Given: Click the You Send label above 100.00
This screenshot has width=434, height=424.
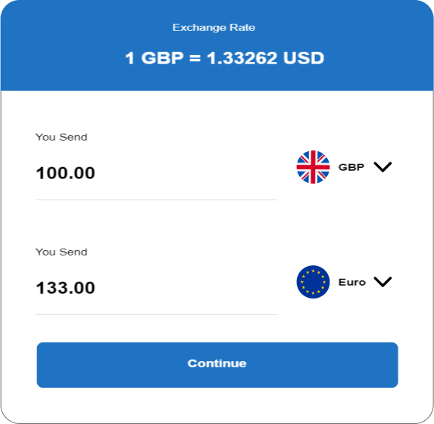Looking at the screenshot, I should pyautogui.click(x=61, y=137).
